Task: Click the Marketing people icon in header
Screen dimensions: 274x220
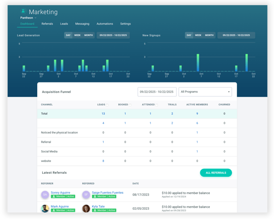Action: point(23,11)
